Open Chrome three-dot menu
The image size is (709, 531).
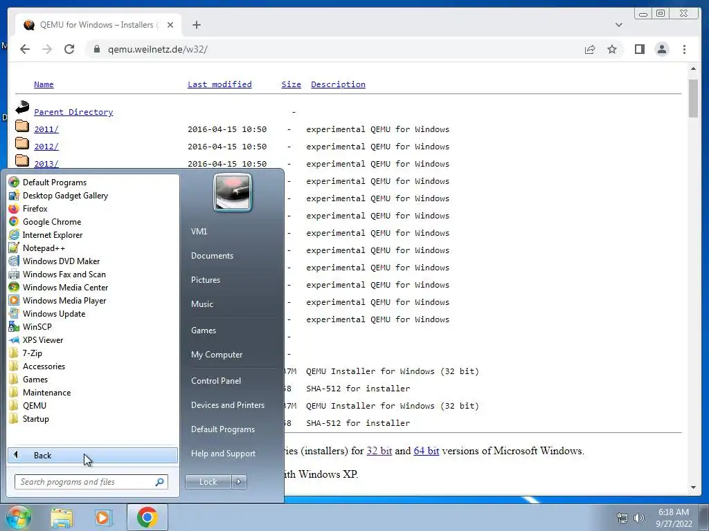tap(684, 49)
